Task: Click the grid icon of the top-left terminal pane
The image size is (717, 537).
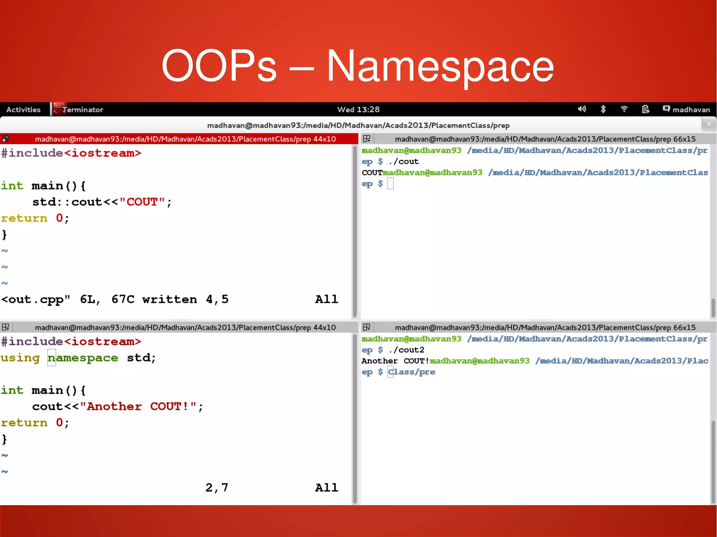Action: tap(6, 139)
